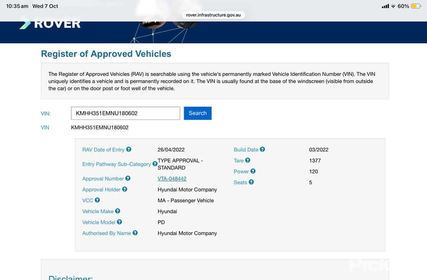427x280 pixels.
Task: Tap the rover.infrastructure.gov.au address bar
Action: (x=213, y=15)
